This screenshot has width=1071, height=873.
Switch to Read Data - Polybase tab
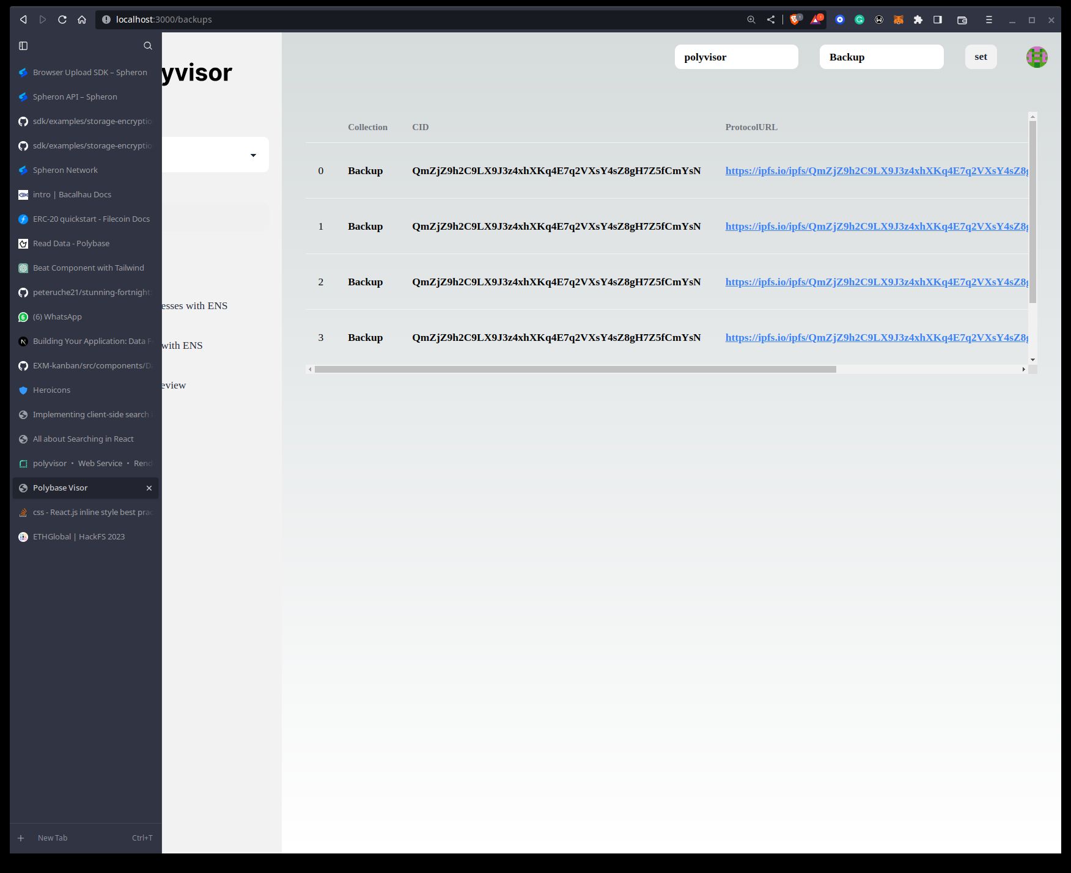(x=86, y=243)
